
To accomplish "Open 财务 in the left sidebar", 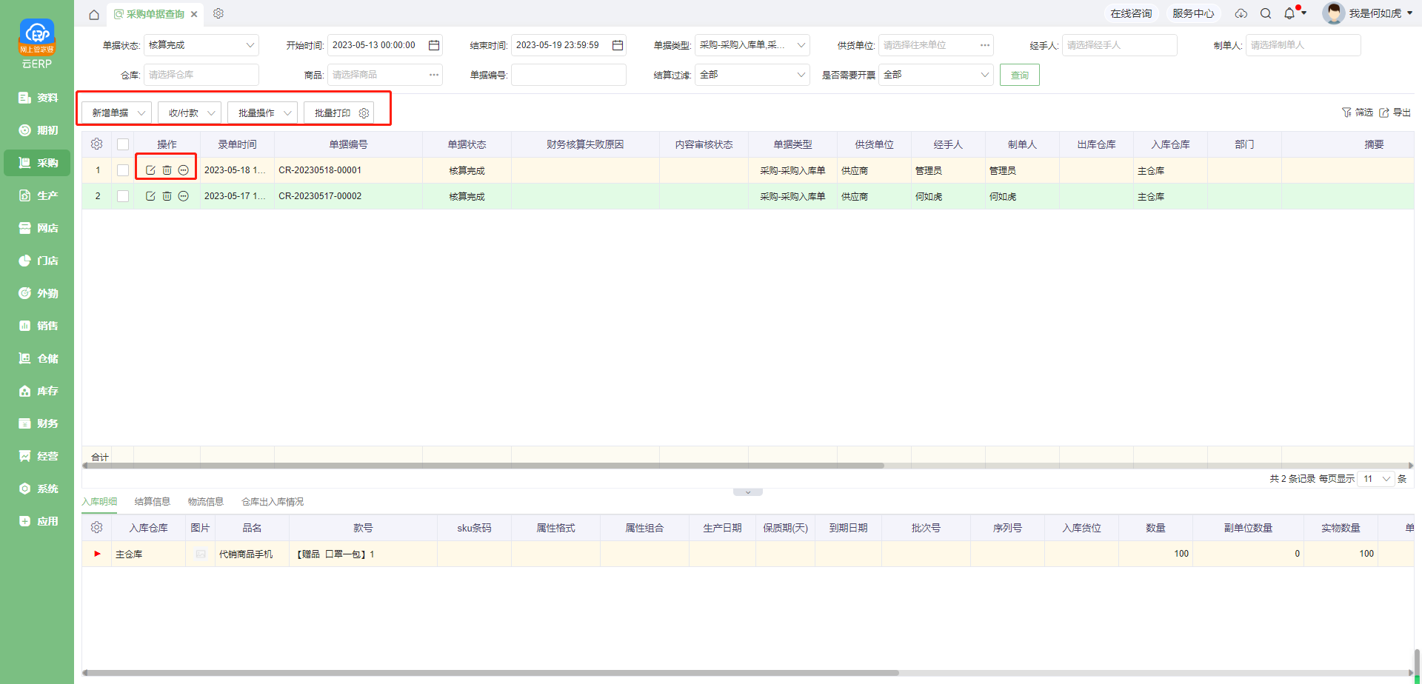I will click(38, 423).
